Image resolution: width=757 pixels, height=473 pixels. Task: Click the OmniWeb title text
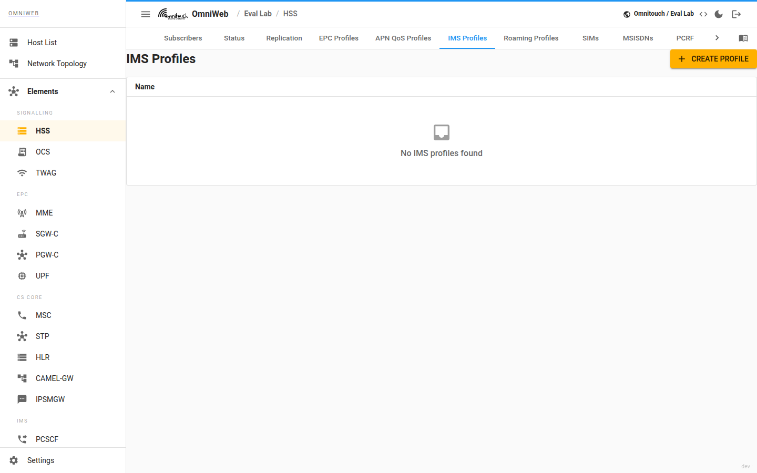(x=210, y=14)
